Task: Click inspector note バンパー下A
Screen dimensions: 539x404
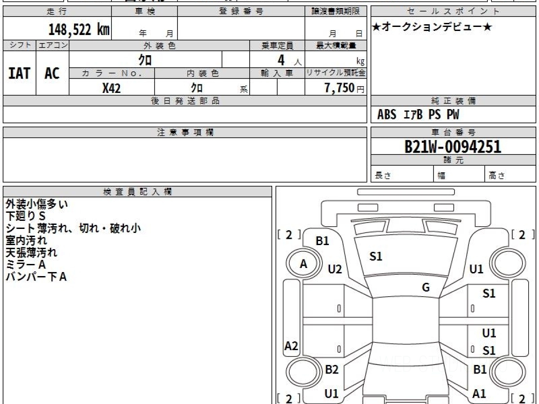Action: [36, 277]
